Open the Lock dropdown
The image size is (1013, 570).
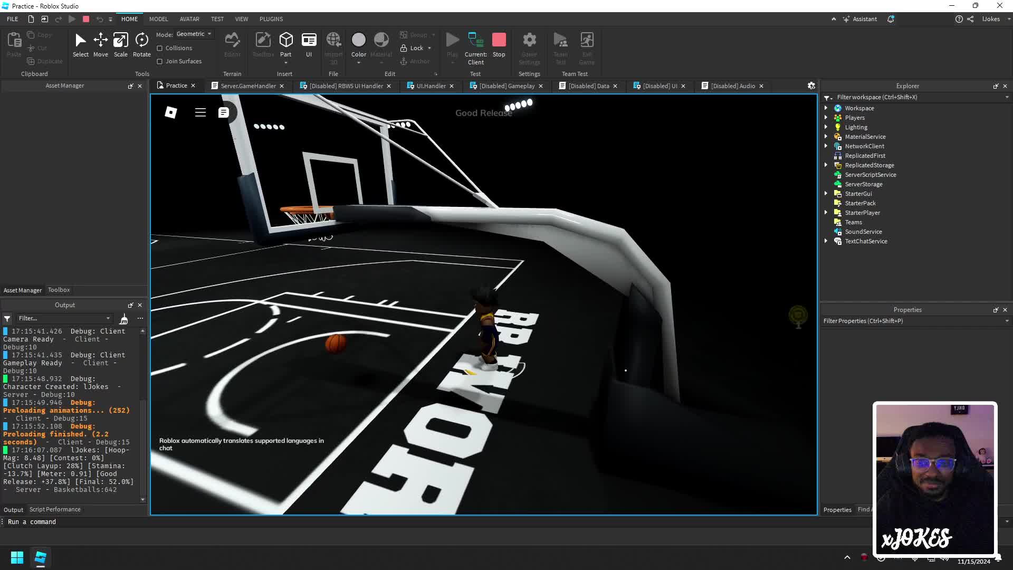(429, 48)
